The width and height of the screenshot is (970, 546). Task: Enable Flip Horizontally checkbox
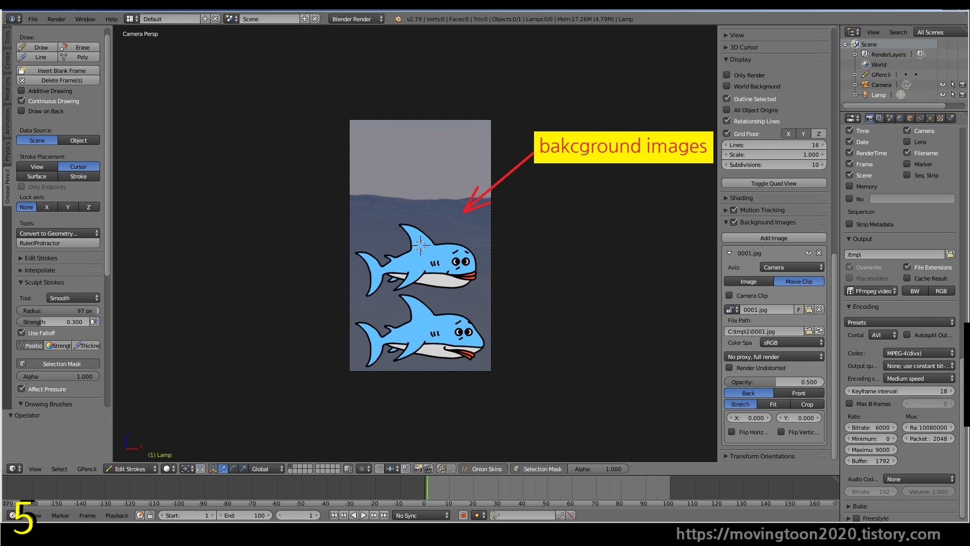(732, 432)
